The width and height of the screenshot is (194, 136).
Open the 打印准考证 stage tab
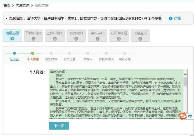pos(119,35)
